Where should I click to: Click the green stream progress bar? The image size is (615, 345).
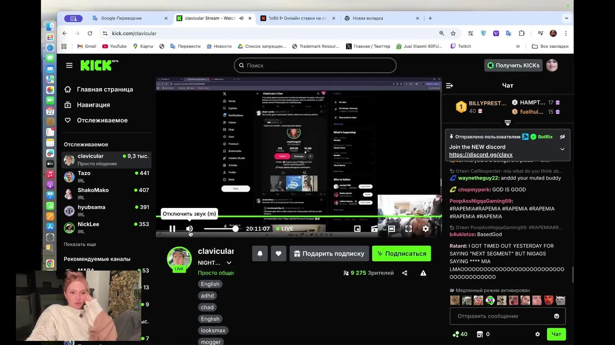click(x=298, y=217)
